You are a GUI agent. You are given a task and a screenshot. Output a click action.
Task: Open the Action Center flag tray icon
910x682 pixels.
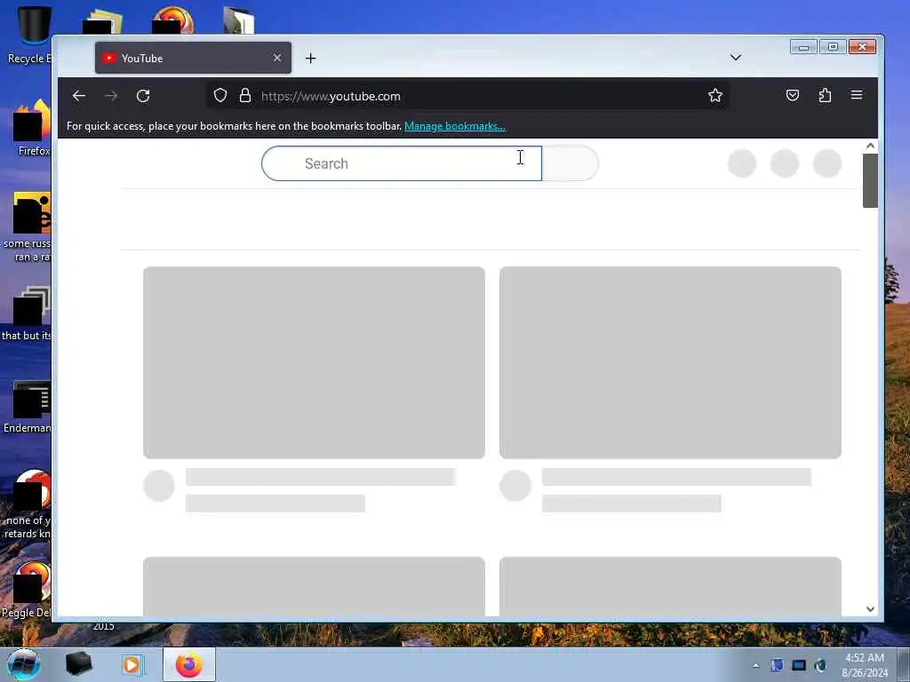pos(777,665)
